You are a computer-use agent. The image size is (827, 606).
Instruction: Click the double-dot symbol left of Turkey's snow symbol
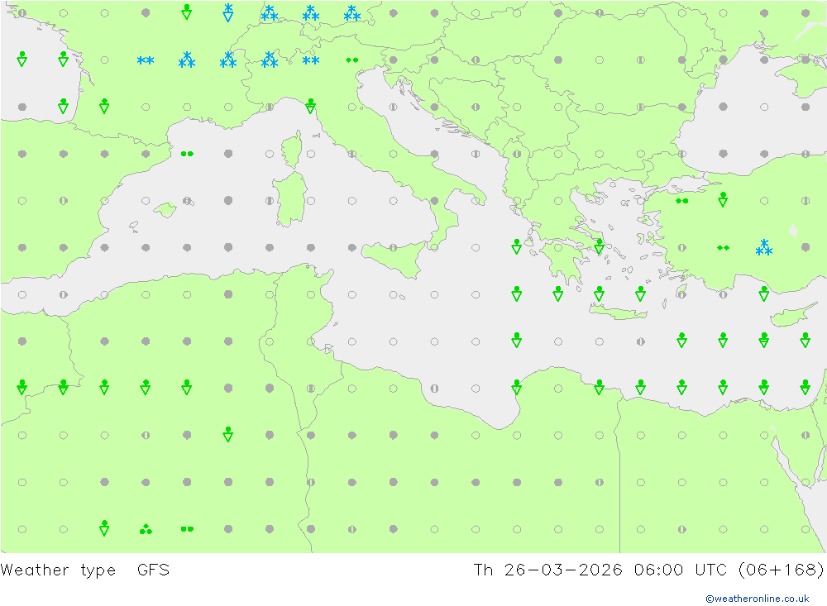pos(723,248)
